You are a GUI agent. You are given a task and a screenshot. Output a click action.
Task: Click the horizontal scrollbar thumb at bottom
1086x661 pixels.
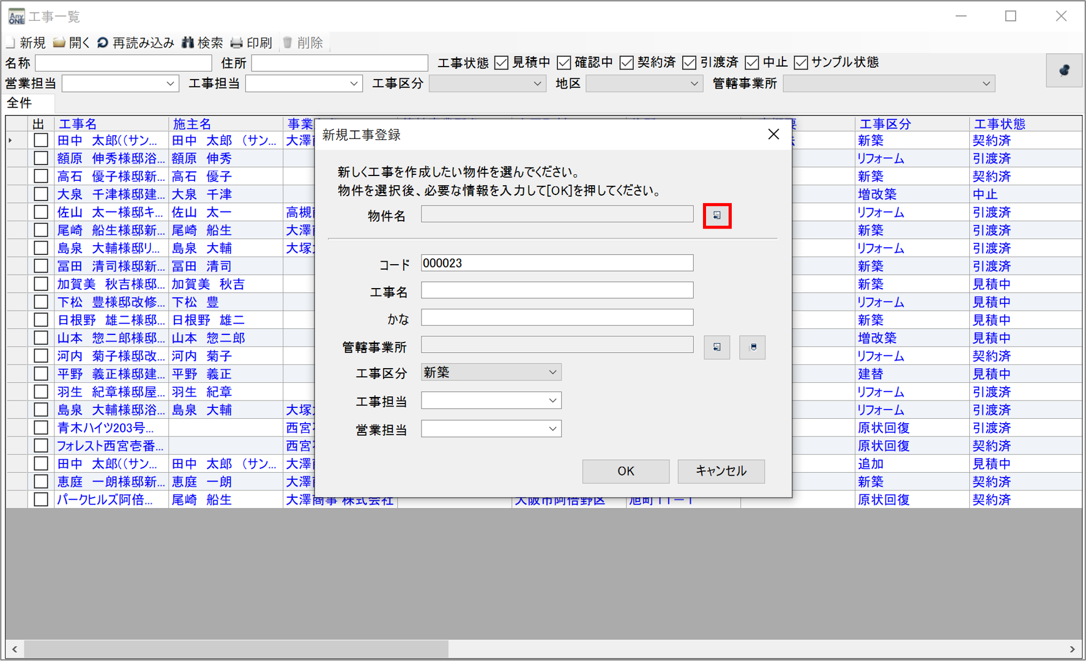[236, 649]
